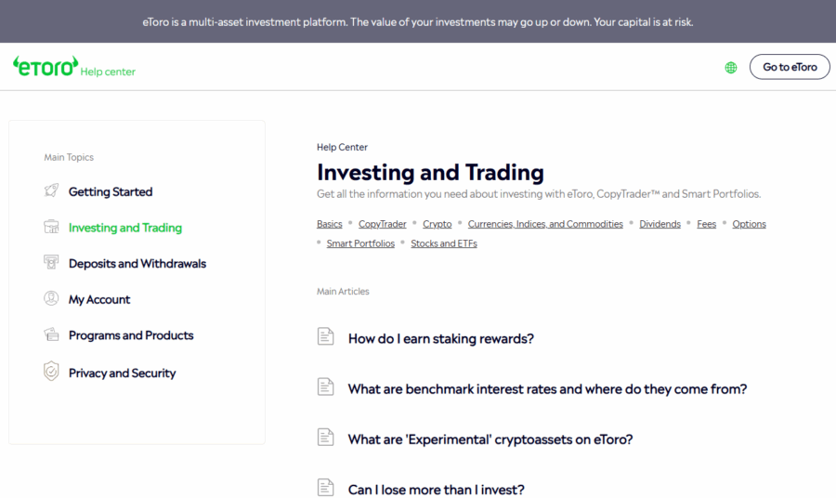Click the Help Center breadcrumb
This screenshot has height=498, width=836.
pos(342,147)
